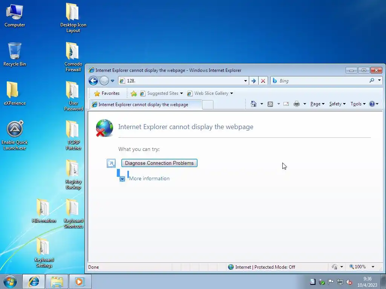
Task: Expand the feeds dropdown arrow
Action: click(279, 104)
